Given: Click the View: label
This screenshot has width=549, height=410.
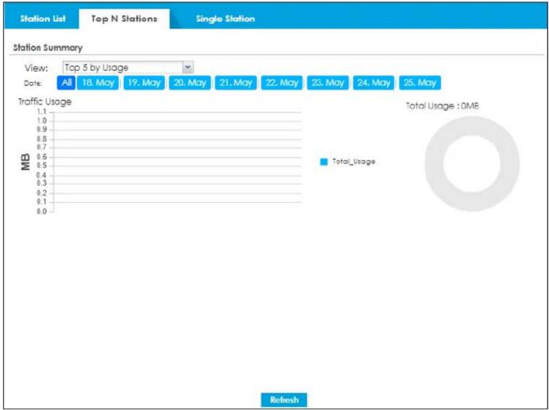Looking at the screenshot, I should point(36,68).
